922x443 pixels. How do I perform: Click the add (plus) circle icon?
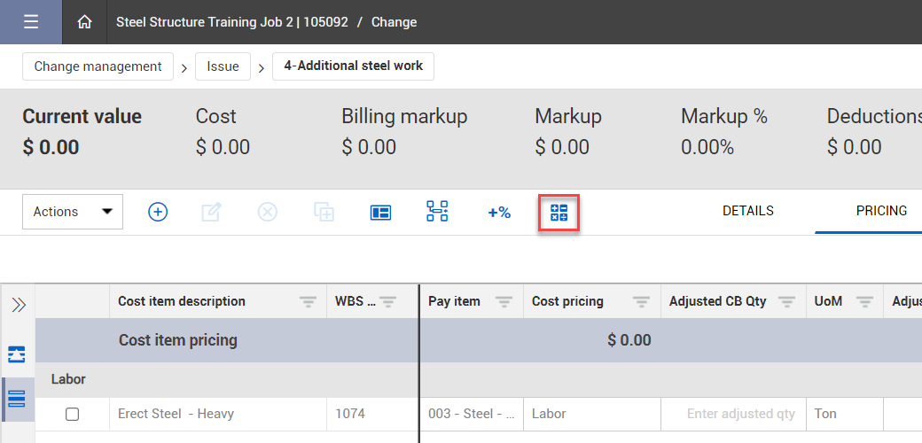(x=158, y=212)
